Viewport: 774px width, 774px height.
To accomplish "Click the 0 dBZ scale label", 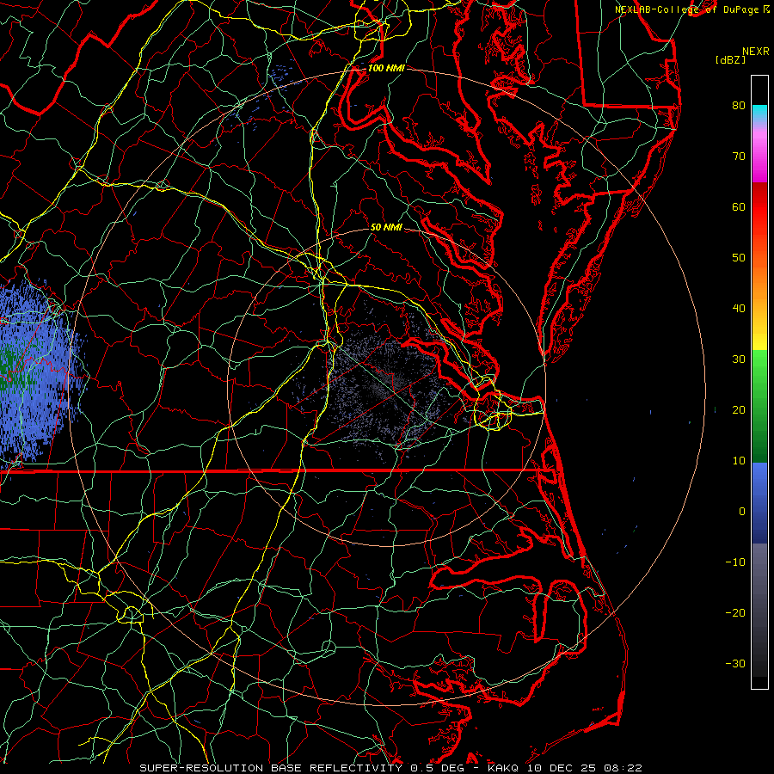I will [x=742, y=512].
